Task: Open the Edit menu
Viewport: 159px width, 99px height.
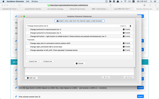Action: 28,1
